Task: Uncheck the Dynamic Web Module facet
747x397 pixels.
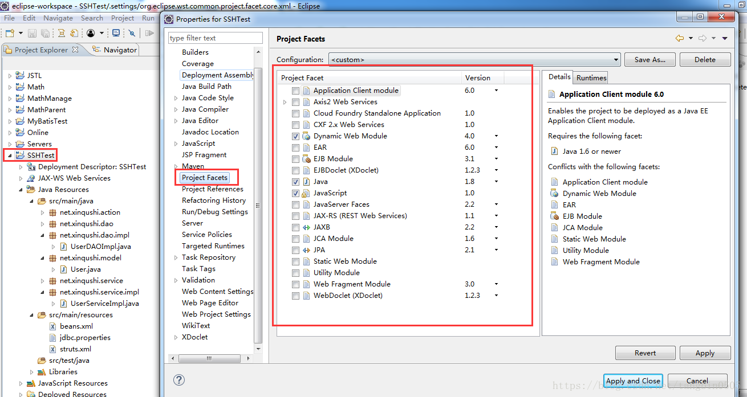Action: pyautogui.click(x=295, y=136)
